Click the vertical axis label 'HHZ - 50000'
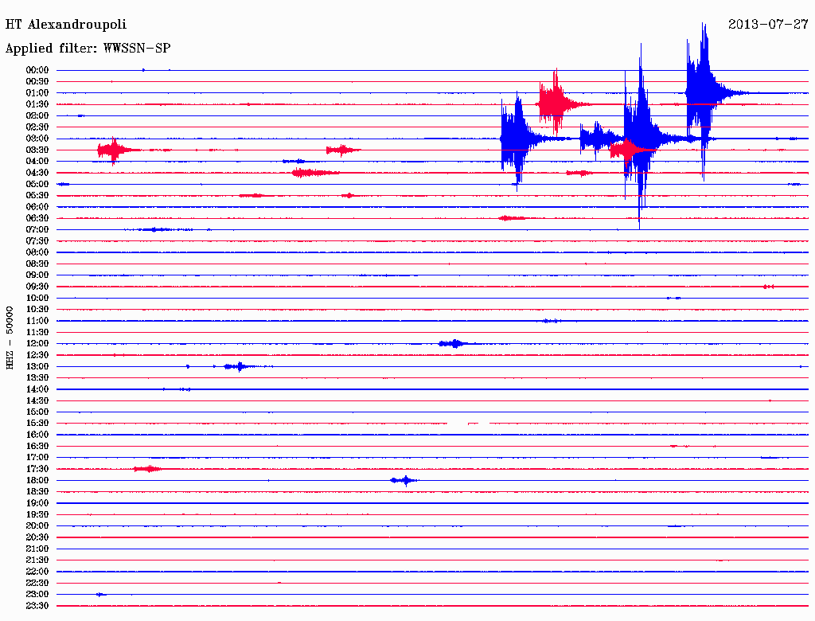 [x=10, y=338]
